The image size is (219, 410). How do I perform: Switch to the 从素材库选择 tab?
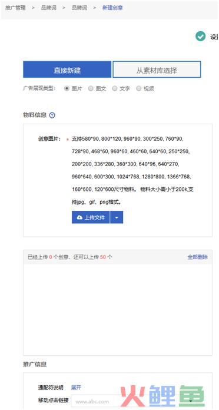[157, 70]
